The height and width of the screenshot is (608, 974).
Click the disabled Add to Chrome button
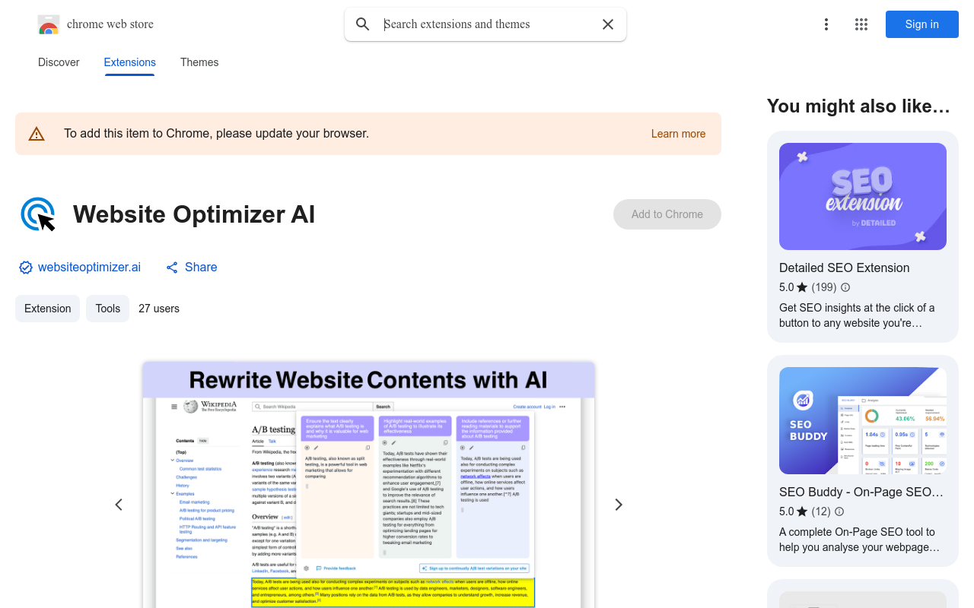coord(667,214)
